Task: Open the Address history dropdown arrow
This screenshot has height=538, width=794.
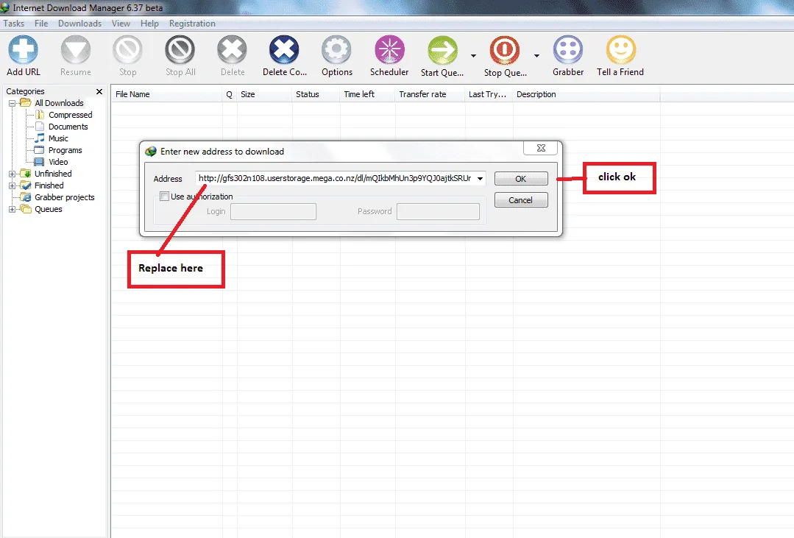Action: tap(480, 178)
